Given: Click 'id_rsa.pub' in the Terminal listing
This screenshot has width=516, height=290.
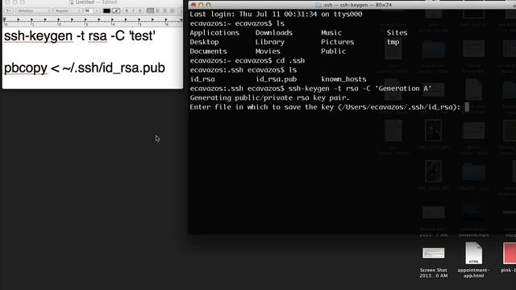Looking at the screenshot, I should tap(276, 79).
